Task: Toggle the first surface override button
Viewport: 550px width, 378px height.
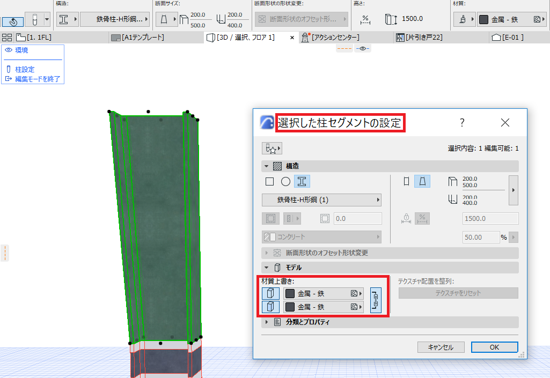Action: pyautogui.click(x=270, y=293)
